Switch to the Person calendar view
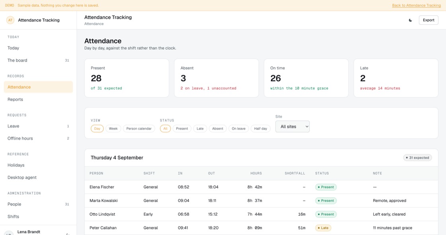The height and width of the screenshot is (235, 446). click(x=139, y=129)
